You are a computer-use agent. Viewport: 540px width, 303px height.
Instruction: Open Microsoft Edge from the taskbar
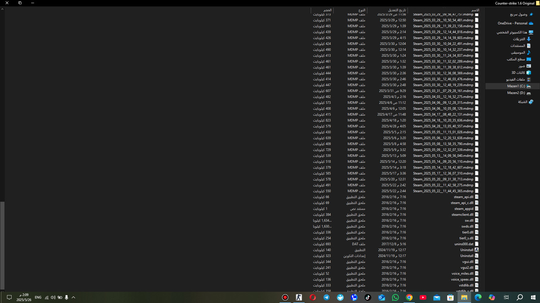[x=478, y=298]
